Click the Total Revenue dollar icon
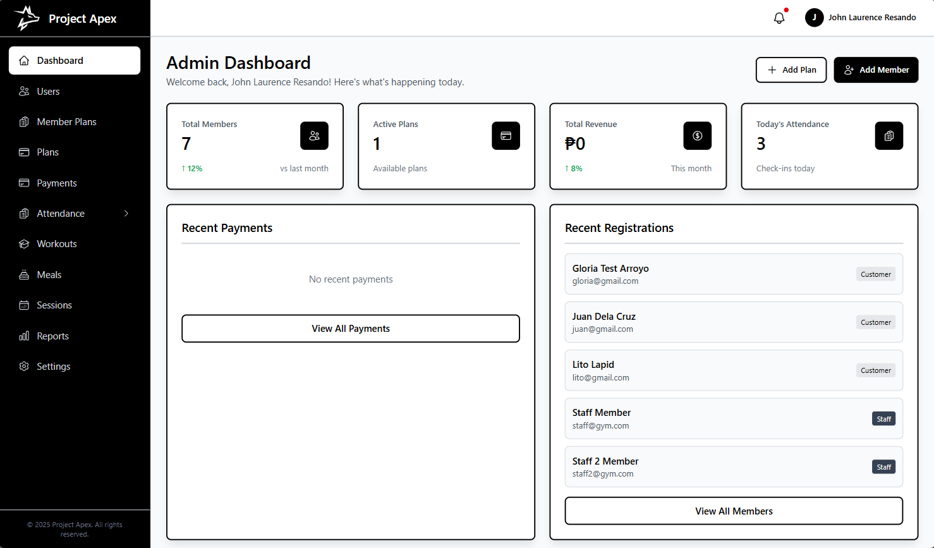Viewport: 934px width, 548px height. coord(697,136)
